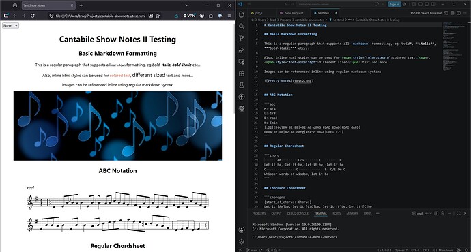471x252 pixels.
Task: Open preview to the side
Action: click(446, 13)
